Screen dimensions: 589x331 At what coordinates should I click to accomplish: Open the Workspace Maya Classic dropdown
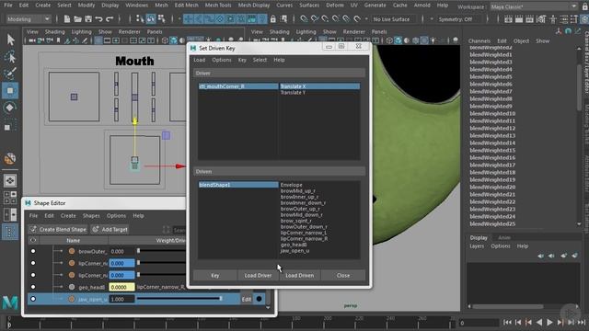point(534,6)
